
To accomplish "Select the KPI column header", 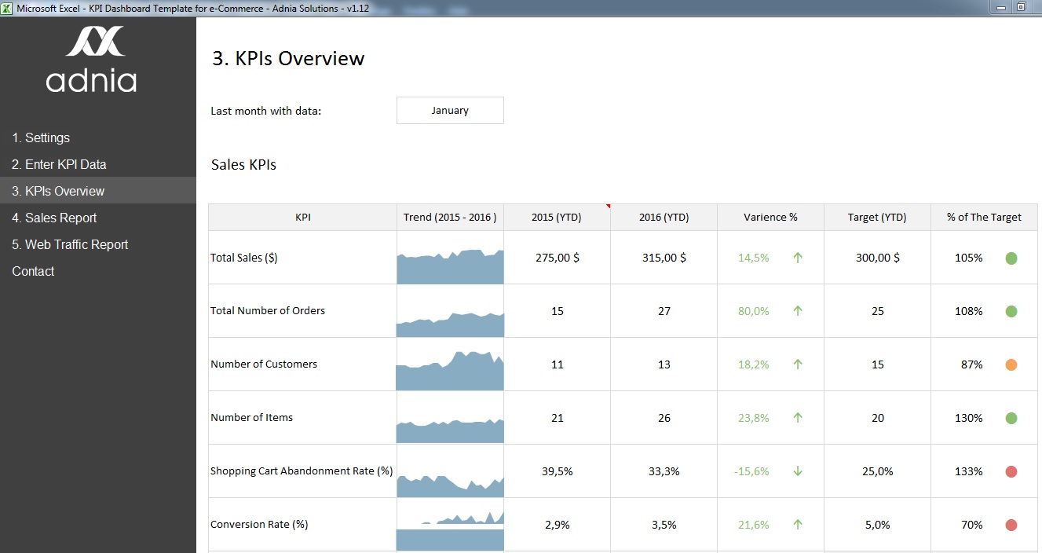I will click(x=303, y=218).
